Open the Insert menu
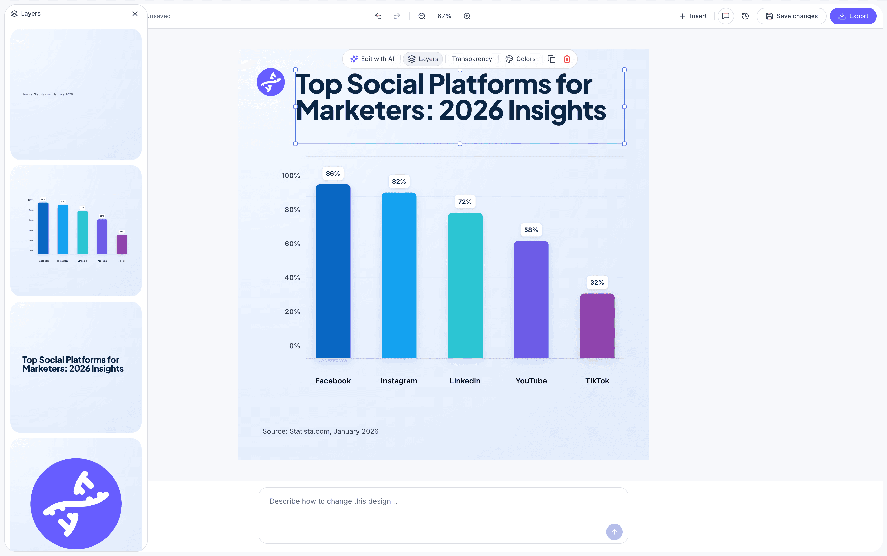 pyautogui.click(x=693, y=16)
